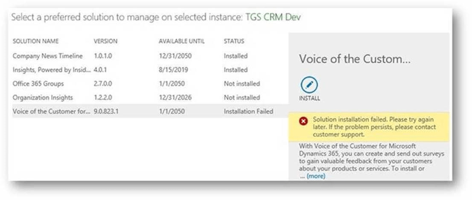
Task: Expand description with the (more) link
Action: click(x=315, y=176)
